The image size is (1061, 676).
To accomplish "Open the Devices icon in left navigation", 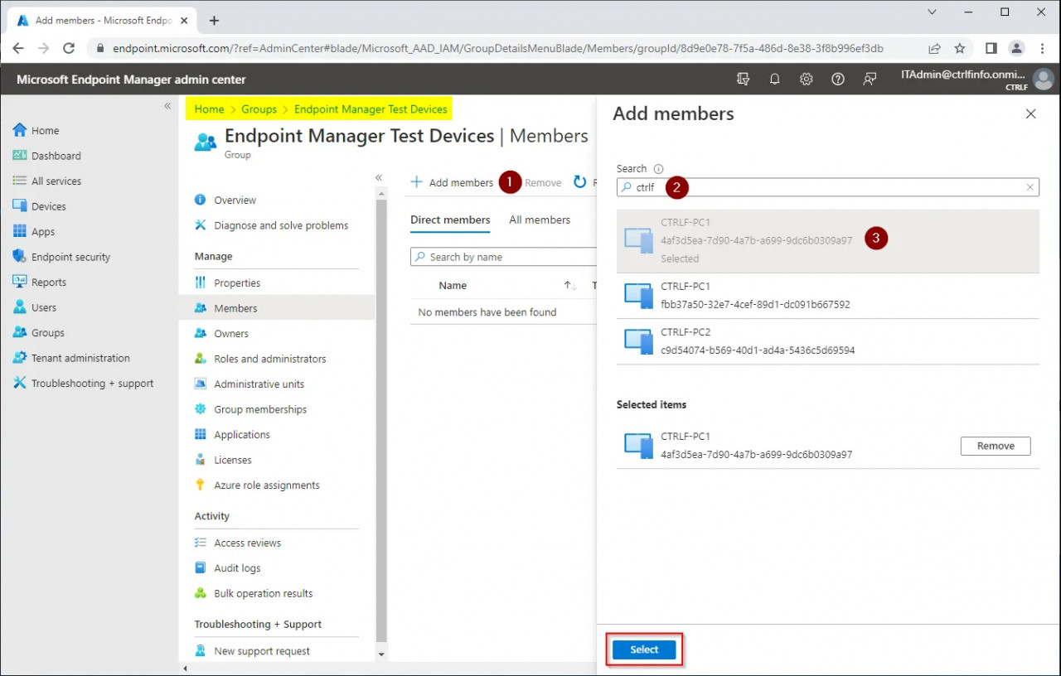I will click(20, 206).
